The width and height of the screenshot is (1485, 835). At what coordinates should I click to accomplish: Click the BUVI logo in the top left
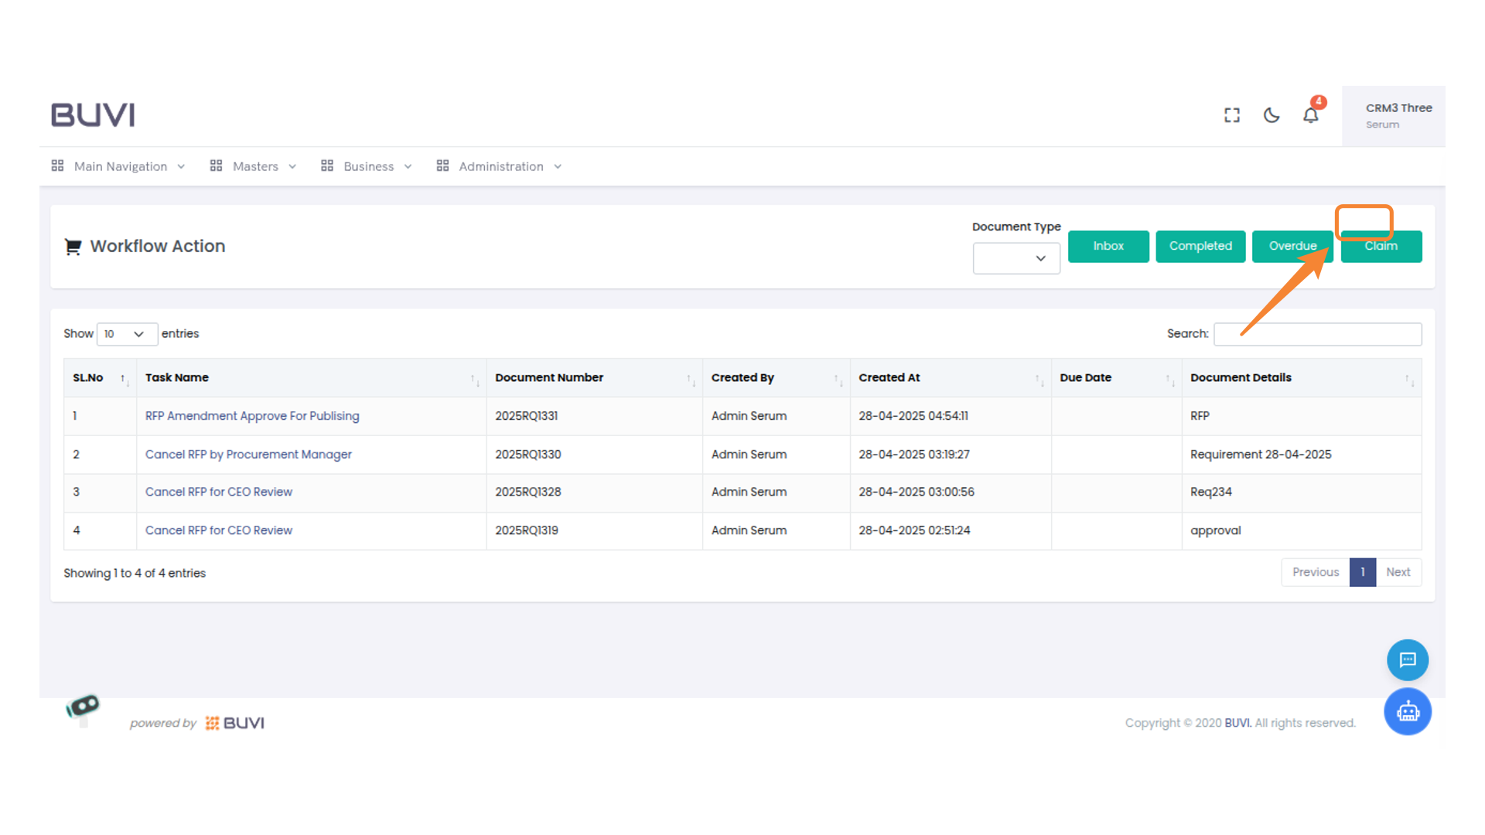pos(92,114)
